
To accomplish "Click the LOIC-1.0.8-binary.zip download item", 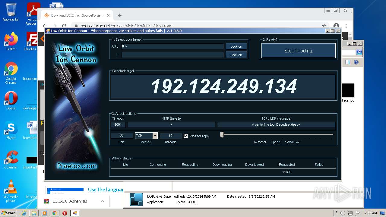I will click(x=70, y=201).
